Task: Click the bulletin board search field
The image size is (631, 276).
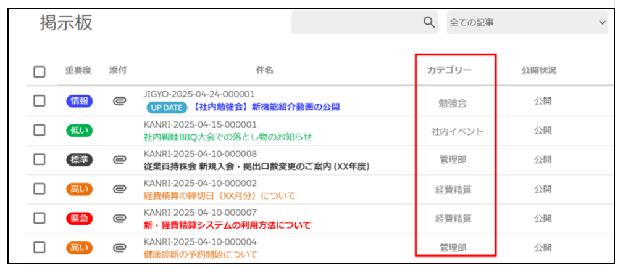Action: (365, 23)
